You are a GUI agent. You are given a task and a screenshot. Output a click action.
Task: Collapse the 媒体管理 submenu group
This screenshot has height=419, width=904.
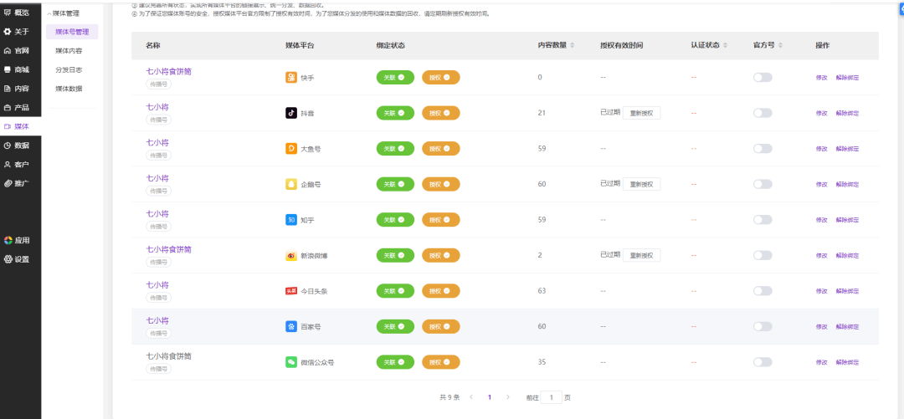click(64, 13)
